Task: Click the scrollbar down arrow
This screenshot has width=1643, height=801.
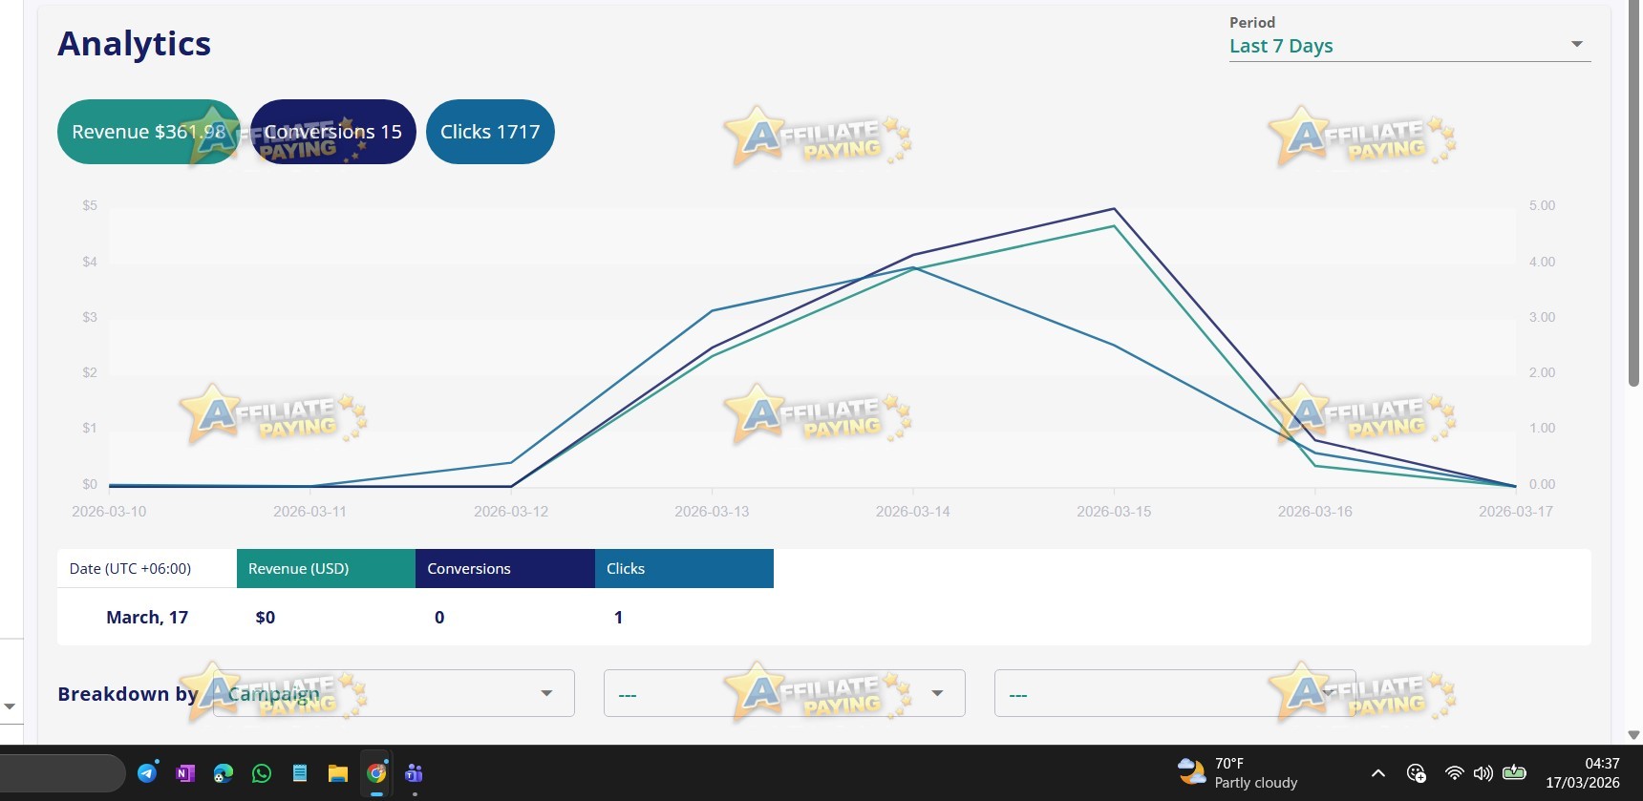Action: pyautogui.click(x=1633, y=735)
